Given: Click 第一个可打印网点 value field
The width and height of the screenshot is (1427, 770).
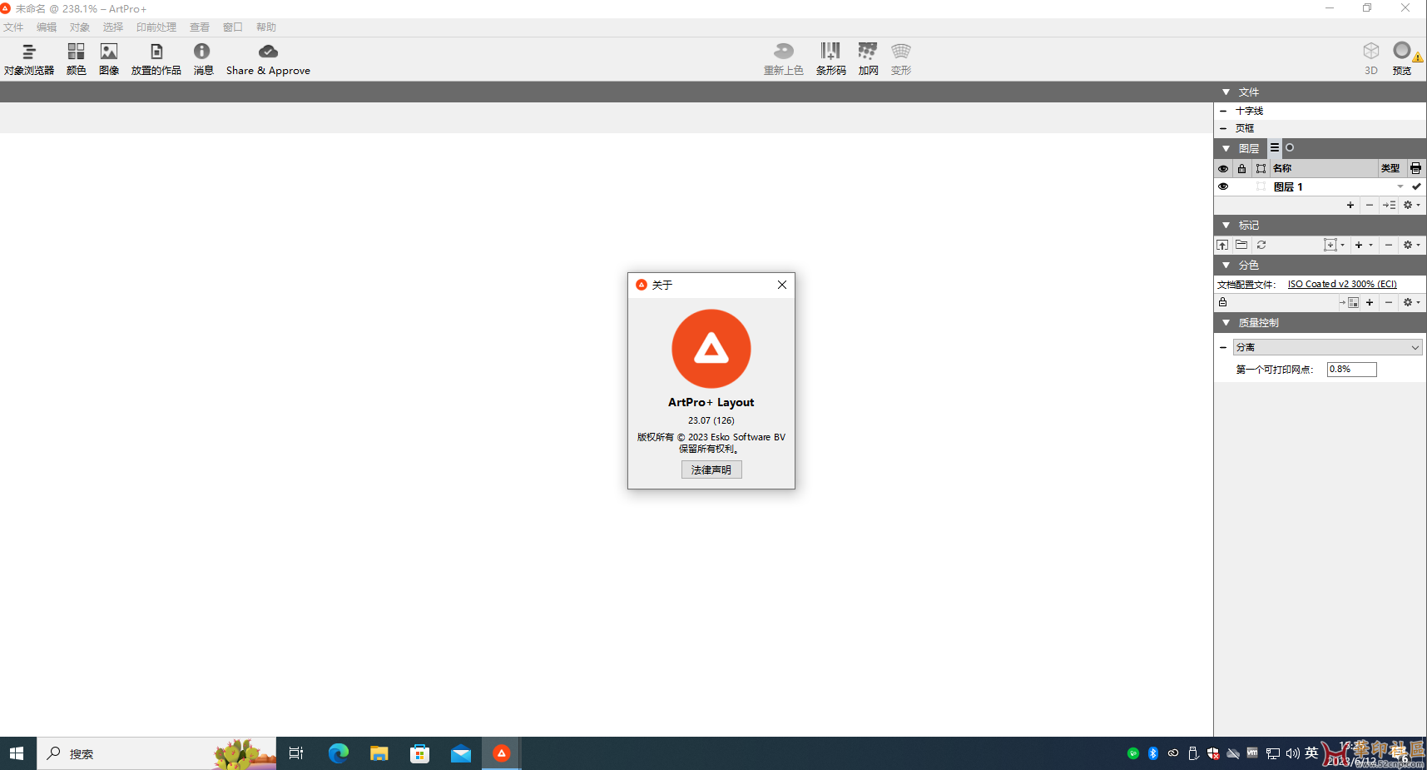Looking at the screenshot, I should [x=1352, y=369].
